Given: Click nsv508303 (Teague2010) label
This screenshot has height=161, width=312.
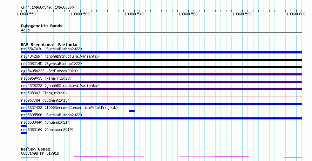Looking at the screenshot, I should (44, 93).
